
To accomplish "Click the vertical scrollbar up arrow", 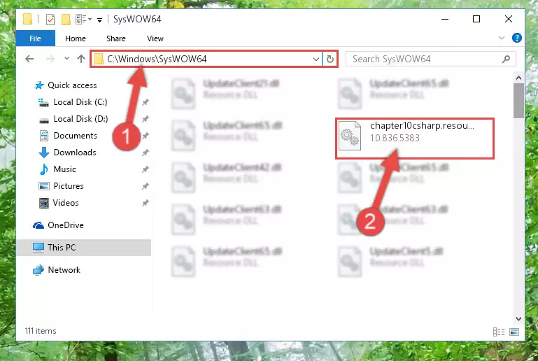I will click(518, 78).
